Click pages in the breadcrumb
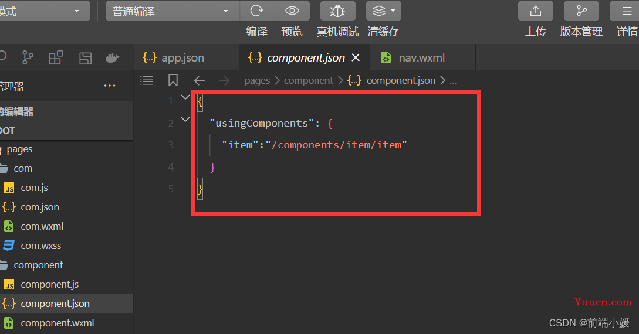The height and width of the screenshot is (334, 639). click(x=257, y=80)
